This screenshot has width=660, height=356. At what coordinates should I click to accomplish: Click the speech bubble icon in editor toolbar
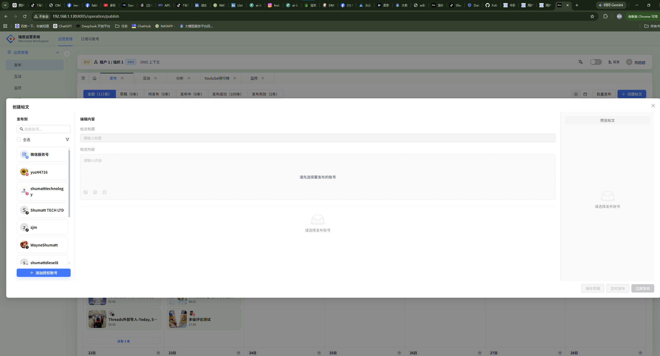[x=104, y=192]
